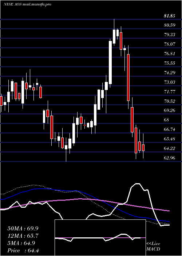Select the 68 price axis label
The width and height of the screenshot is (182, 256).
[x=167, y=120]
